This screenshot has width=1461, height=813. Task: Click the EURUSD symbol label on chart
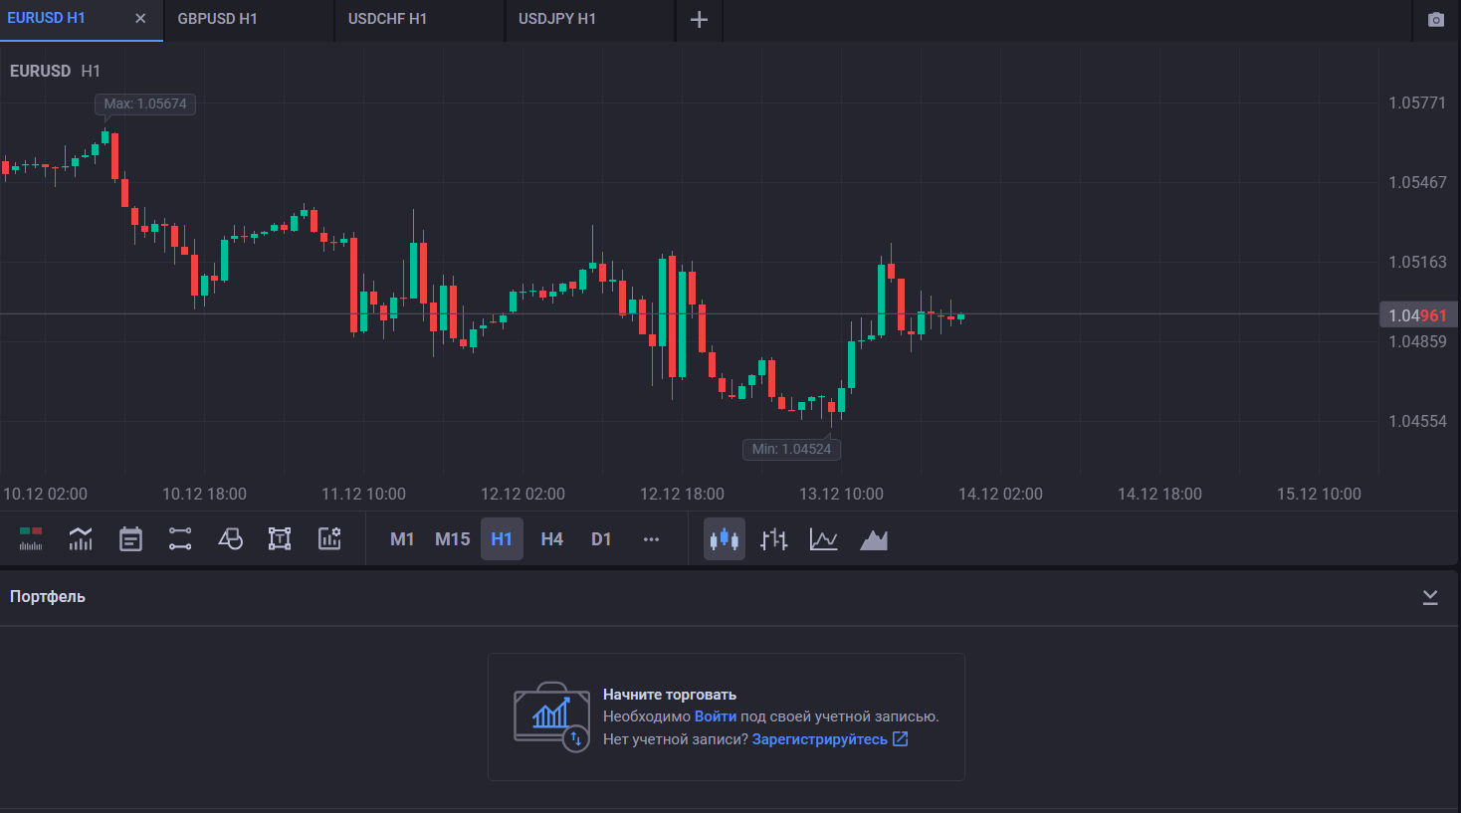(x=40, y=71)
